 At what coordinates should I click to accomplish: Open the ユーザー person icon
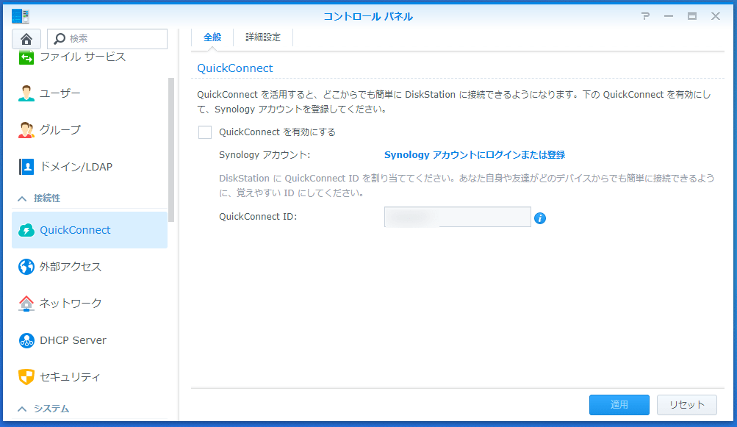pyautogui.click(x=26, y=93)
